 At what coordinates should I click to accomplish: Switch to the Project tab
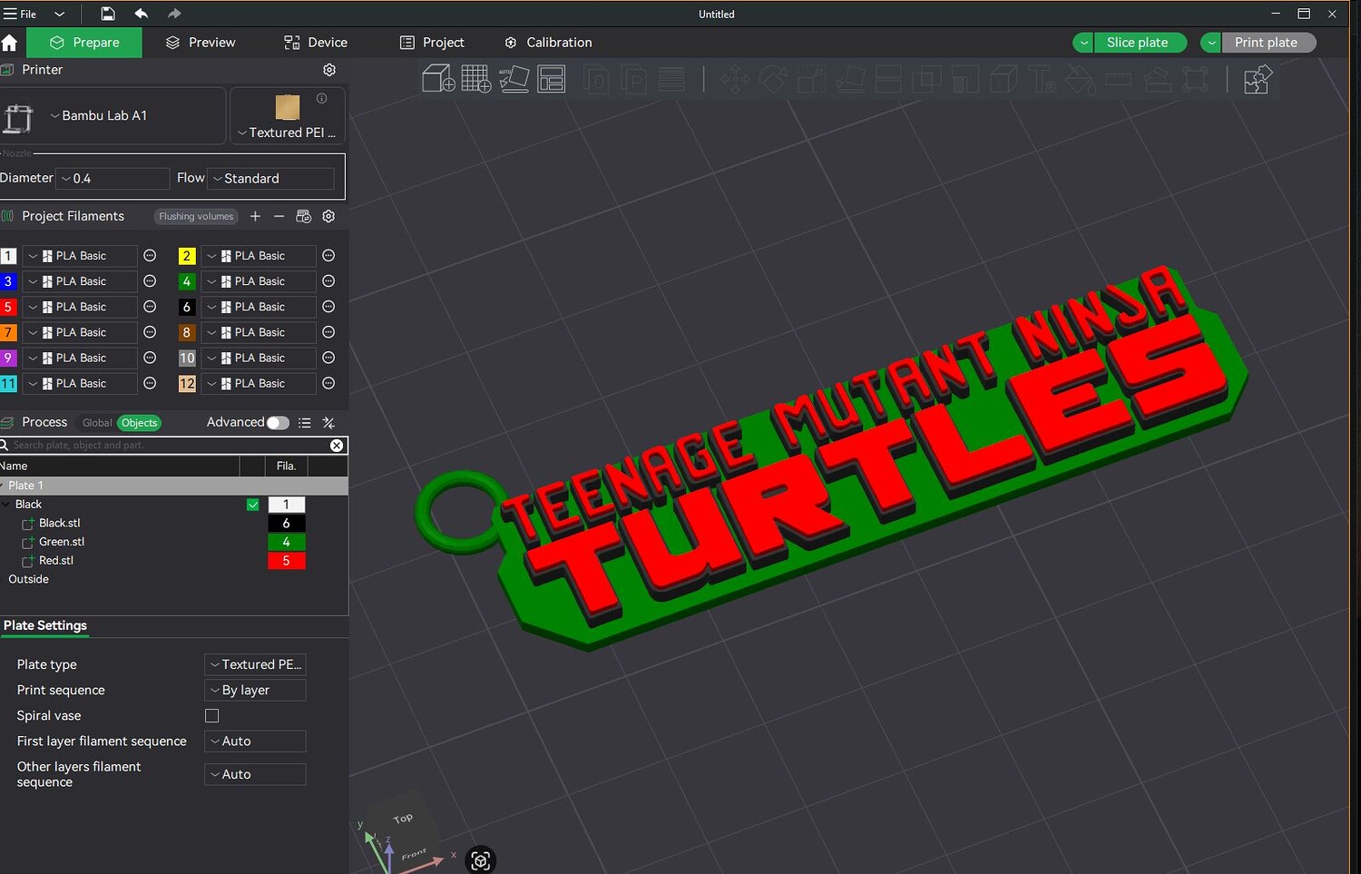click(x=432, y=43)
